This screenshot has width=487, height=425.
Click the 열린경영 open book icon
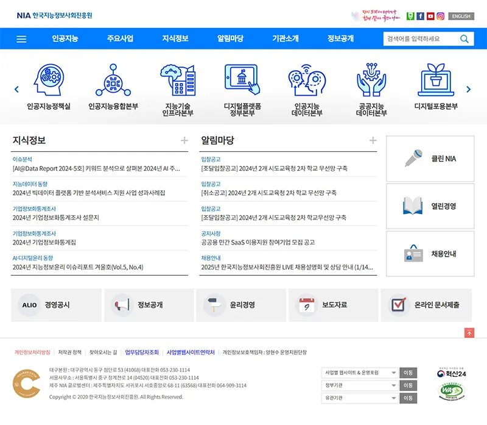click(413, 205)
